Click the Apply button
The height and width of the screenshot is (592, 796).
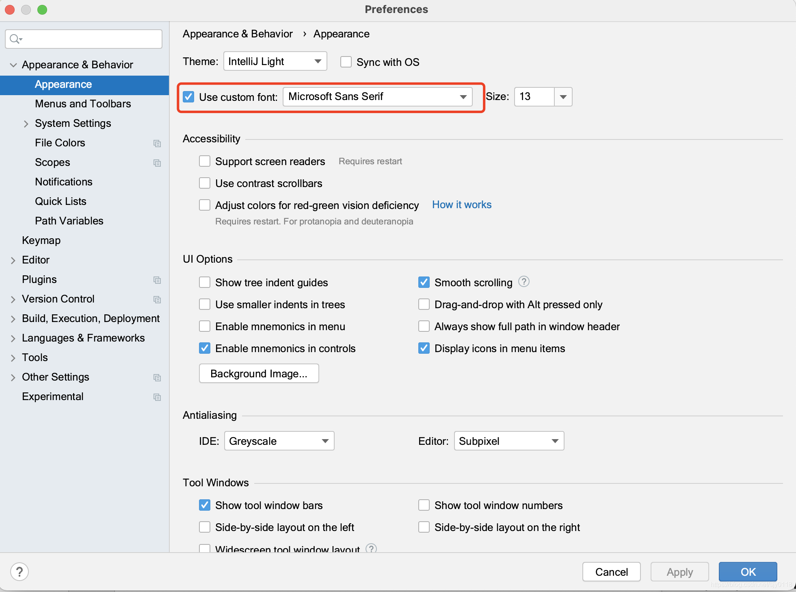[x=680, y=572]
